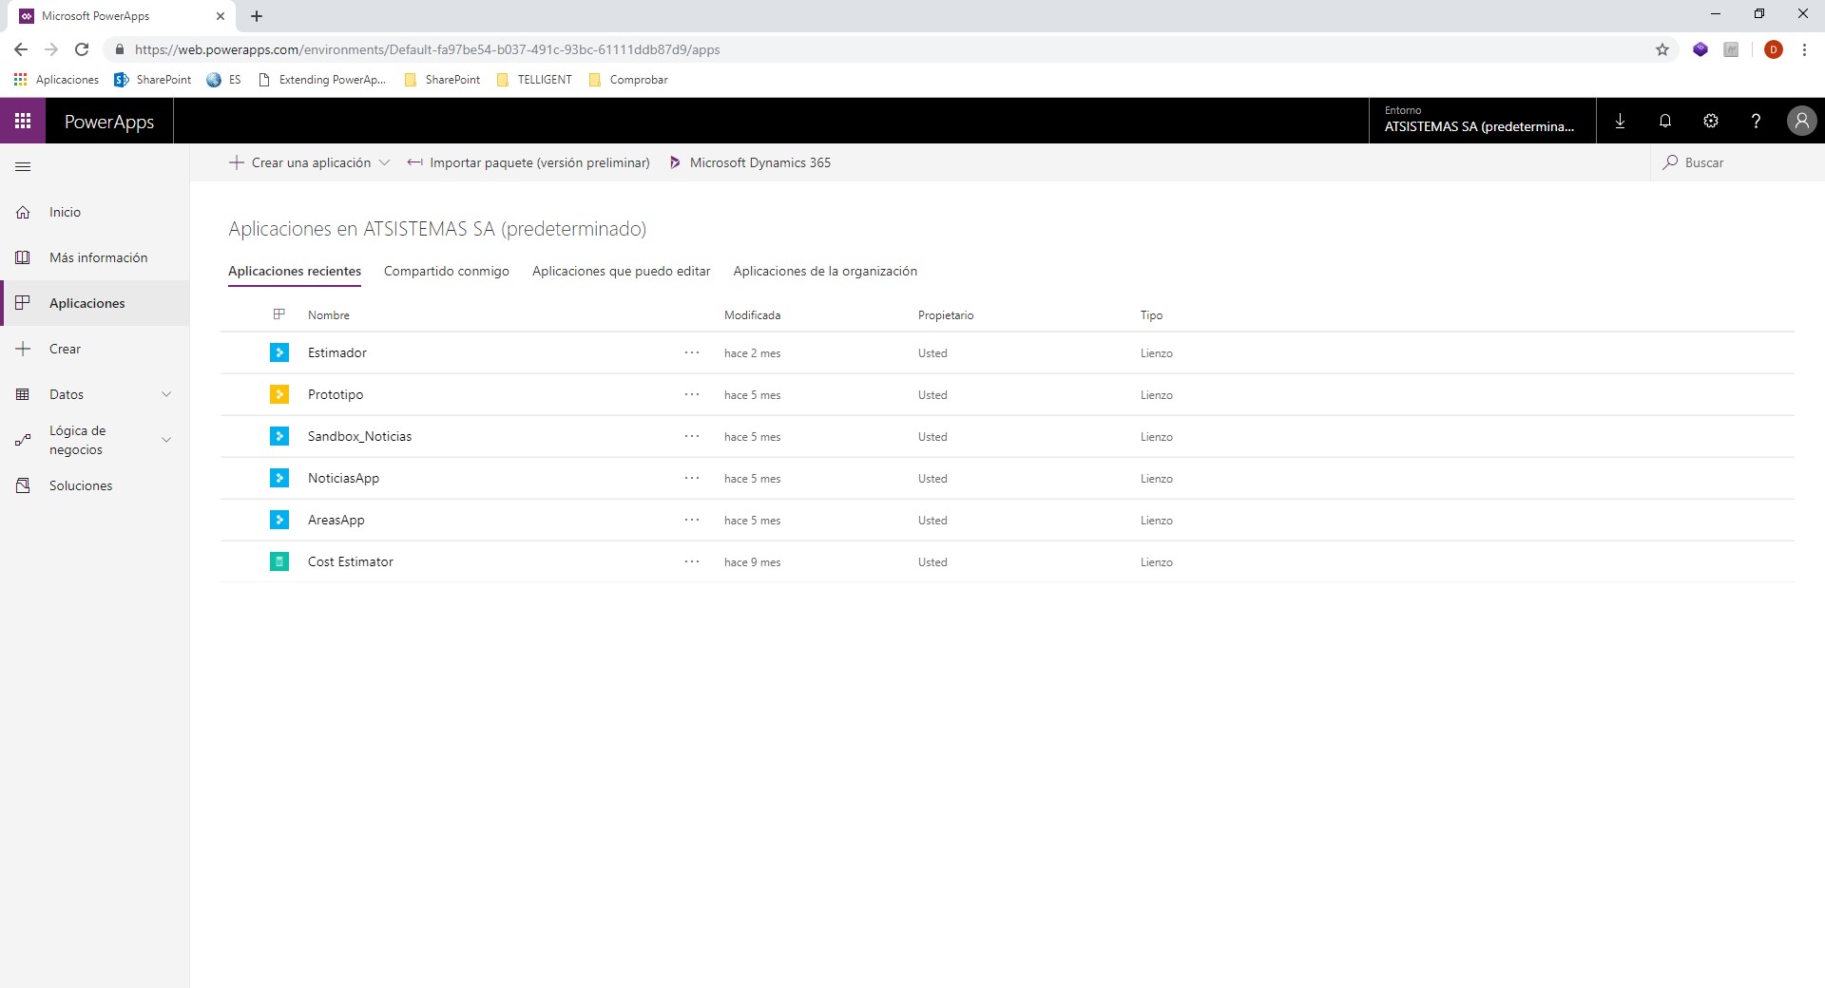Open the Comprobar bookmark folder
1825x988 pixels.
click(628, 80)
